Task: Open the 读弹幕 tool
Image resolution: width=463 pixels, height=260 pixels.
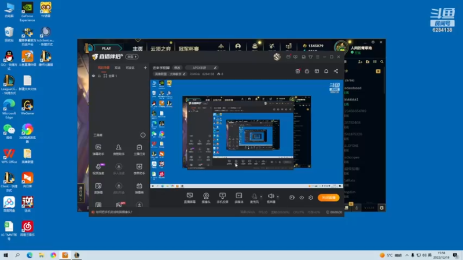Action: tap(98, 188)
